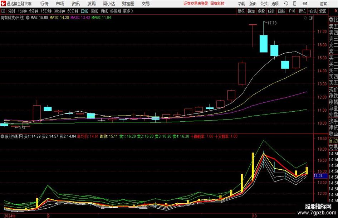Expand the 股朋指标网 indicator dropdown arrow

coord(3,136)
